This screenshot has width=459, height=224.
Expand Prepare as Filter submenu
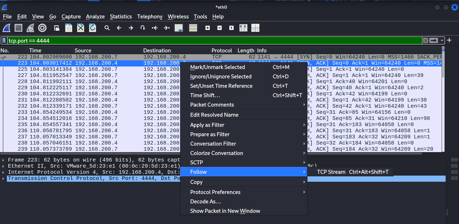coord(244,134)
